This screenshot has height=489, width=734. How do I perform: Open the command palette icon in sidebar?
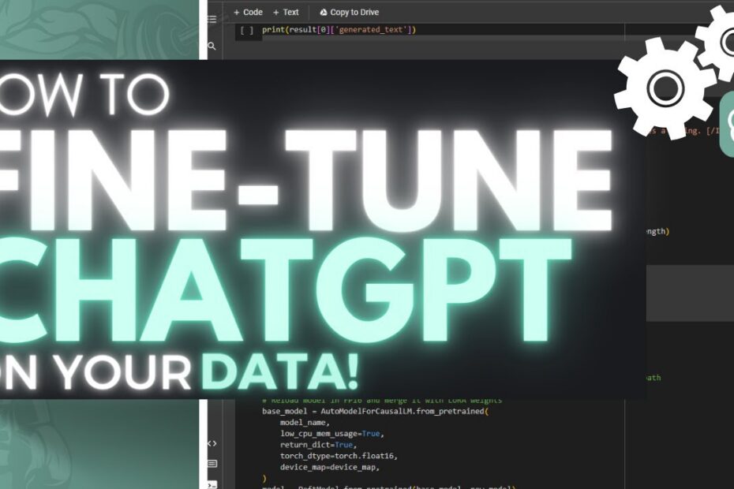coord(212,464)
